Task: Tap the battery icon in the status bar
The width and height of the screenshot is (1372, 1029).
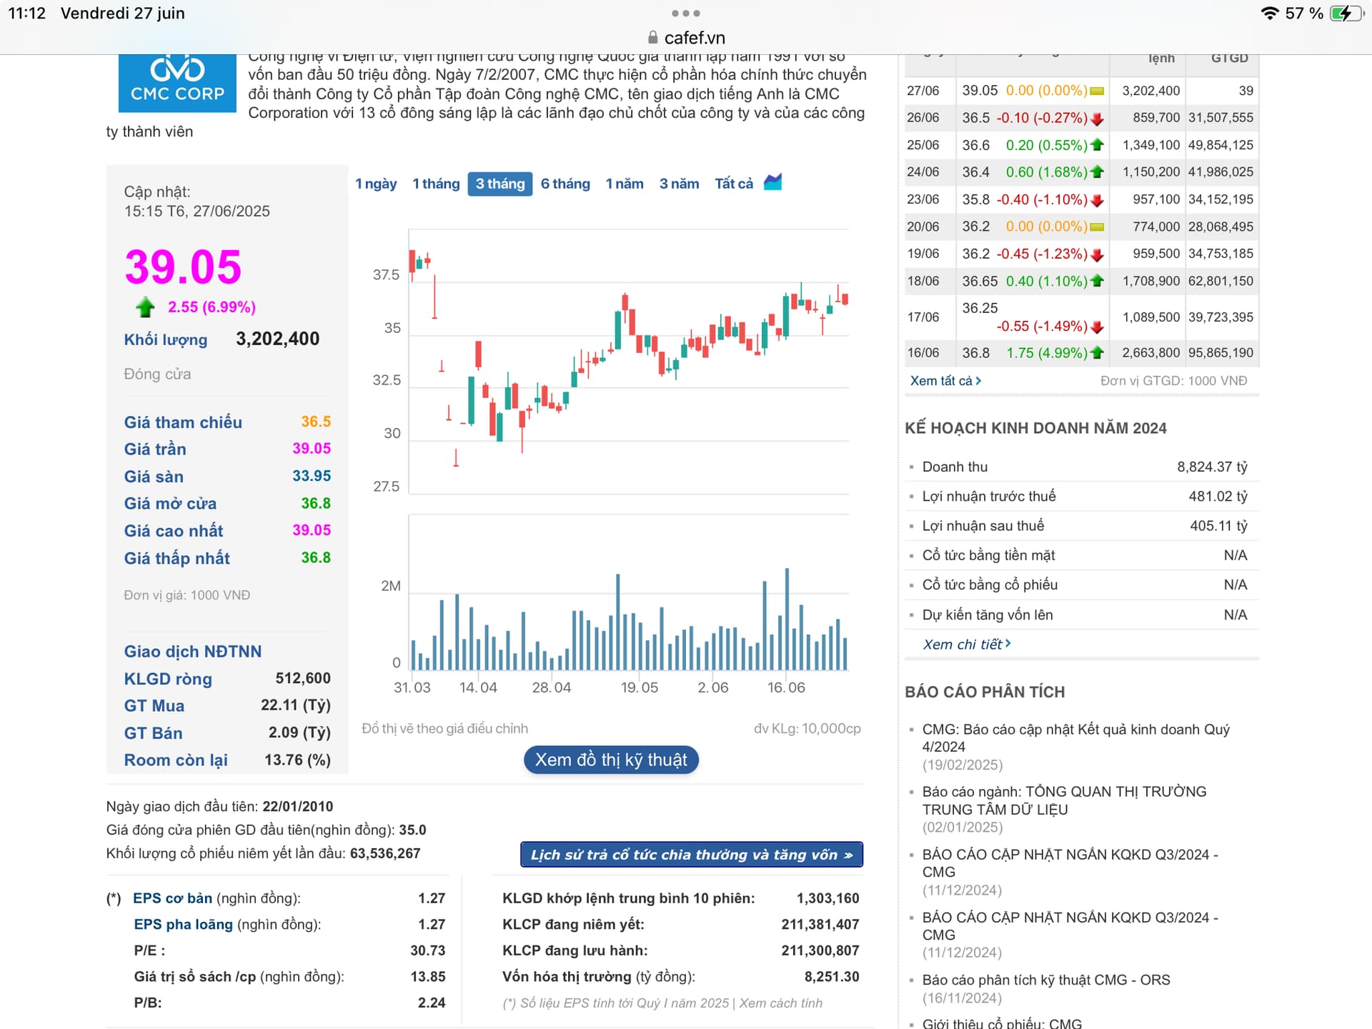Action: pos(1346,14)
